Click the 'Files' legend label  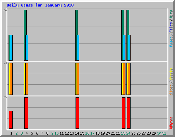click(x=171, y=27)
